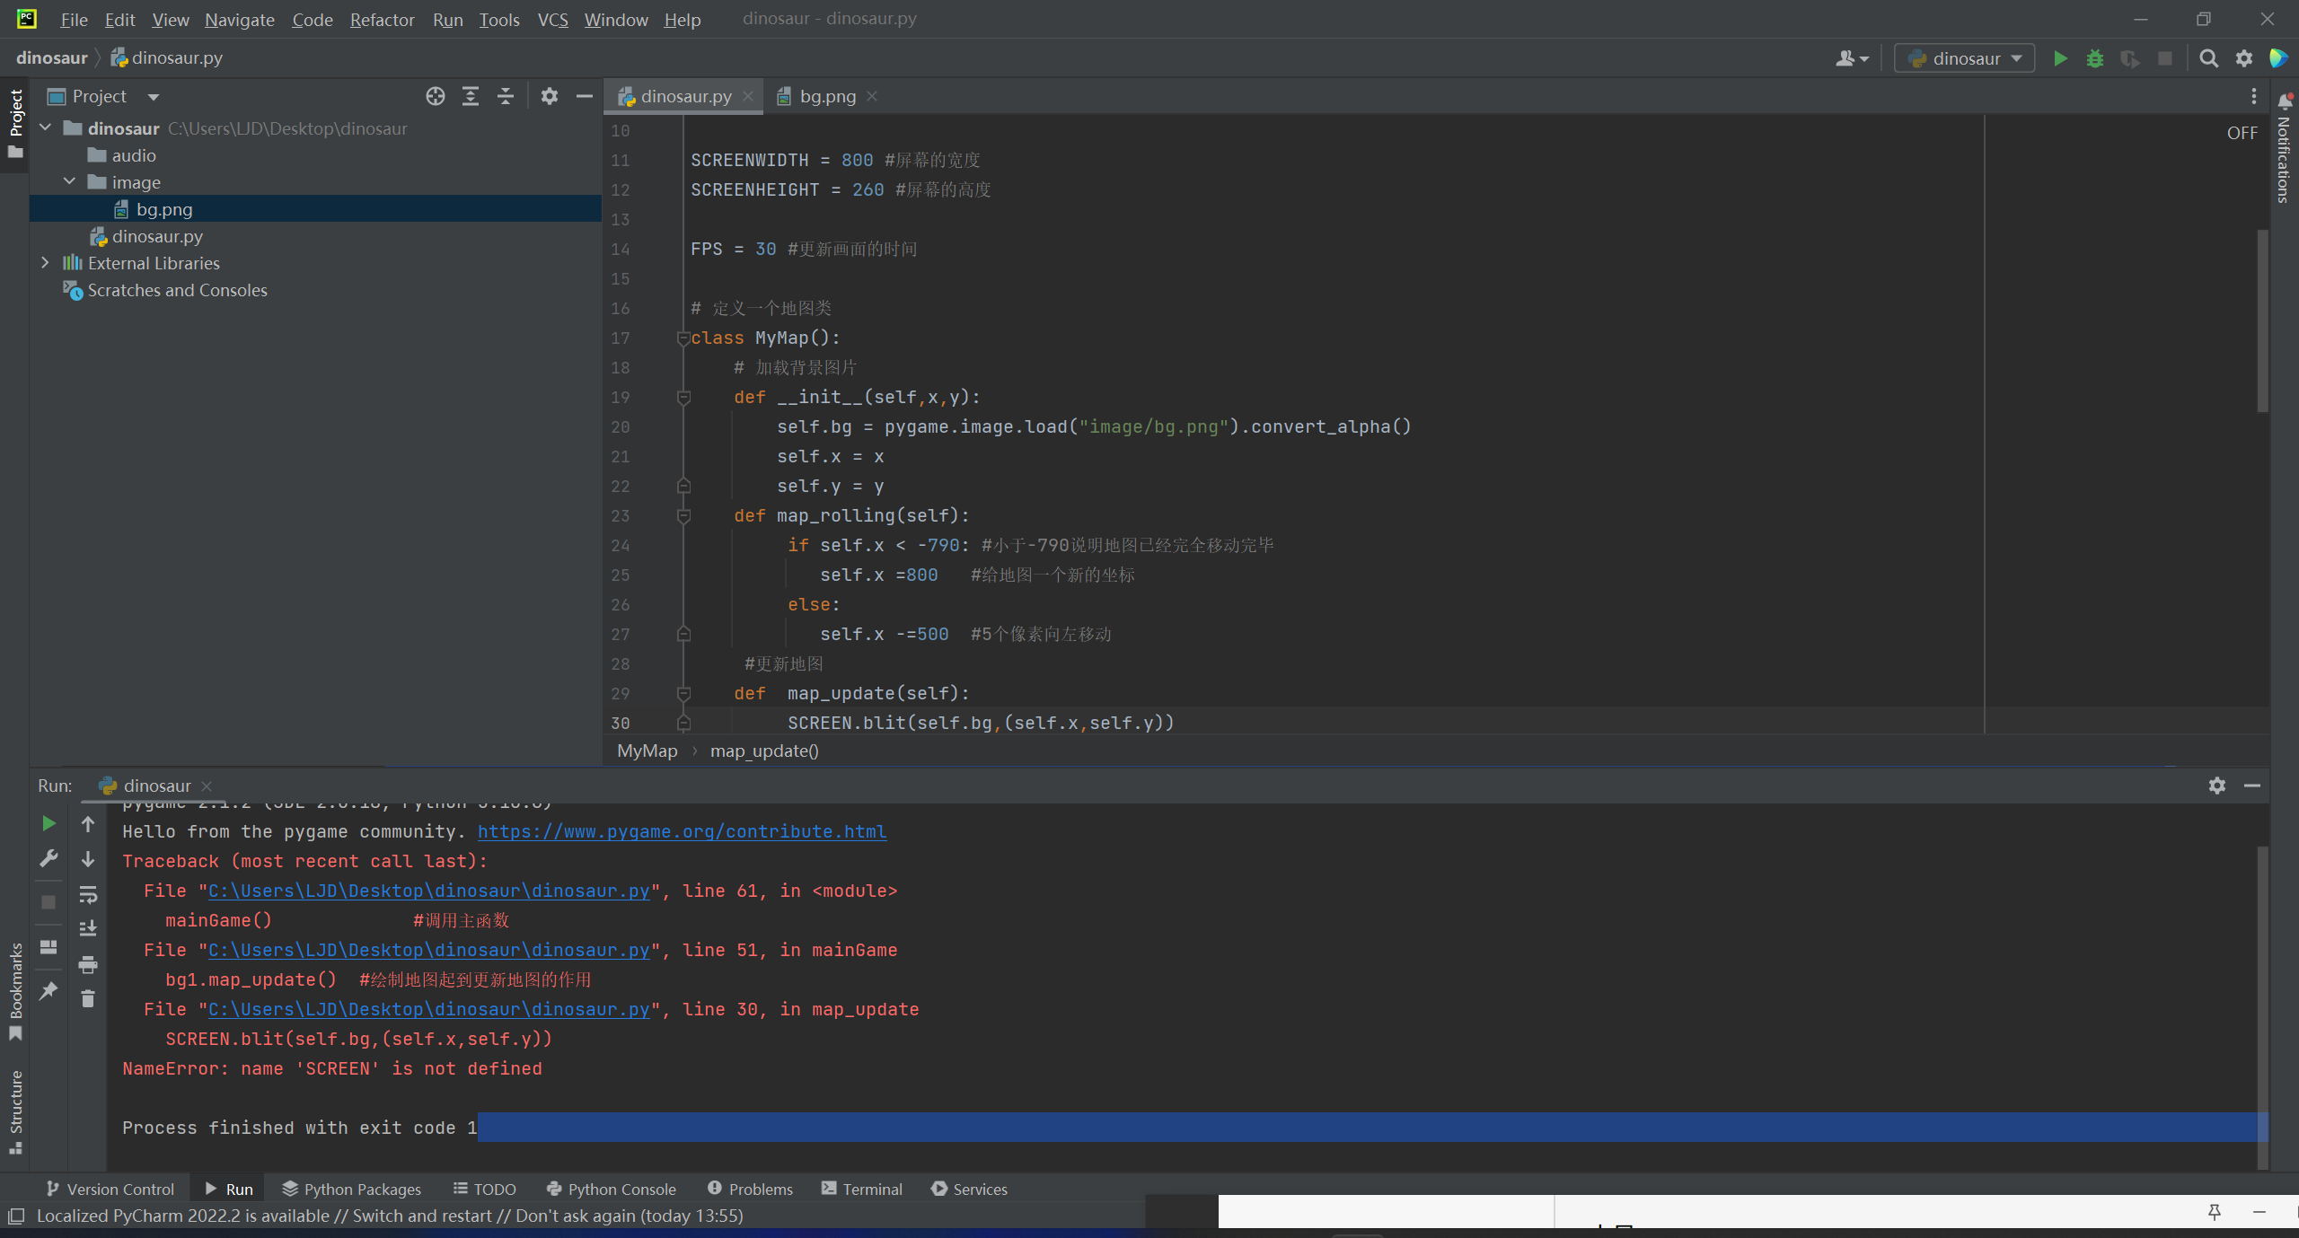Fold the map_rolling method
The width and height of the screenshot is (2299, 1238).
(x=683, y=516)
